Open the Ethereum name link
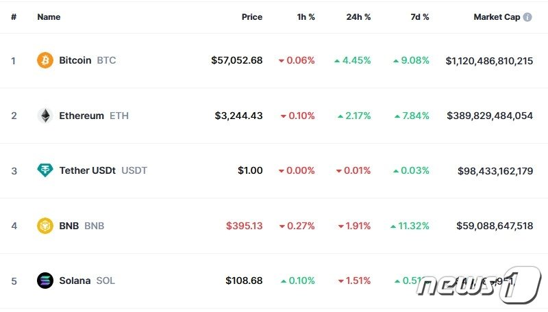Image resolution: width=548 pixels, height=312 pixels. (x=82, y=116)
